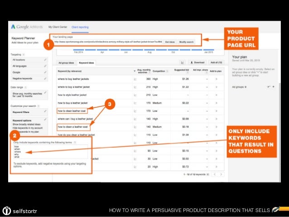
Task: Open the rows-per-page dropdown beside keyword count
Action: [x=208, y=174]
